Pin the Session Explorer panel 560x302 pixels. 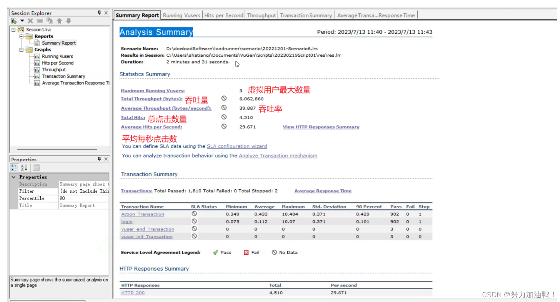coord(100,13)
